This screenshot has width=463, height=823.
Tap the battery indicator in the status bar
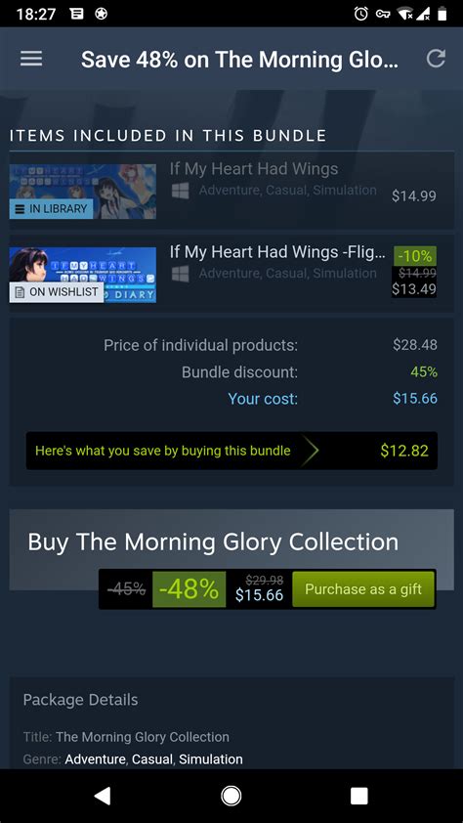click(442, 14)
